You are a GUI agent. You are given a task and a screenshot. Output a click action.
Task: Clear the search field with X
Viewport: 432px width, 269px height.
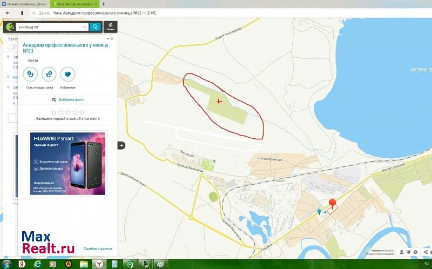click(x=84, y=26)
